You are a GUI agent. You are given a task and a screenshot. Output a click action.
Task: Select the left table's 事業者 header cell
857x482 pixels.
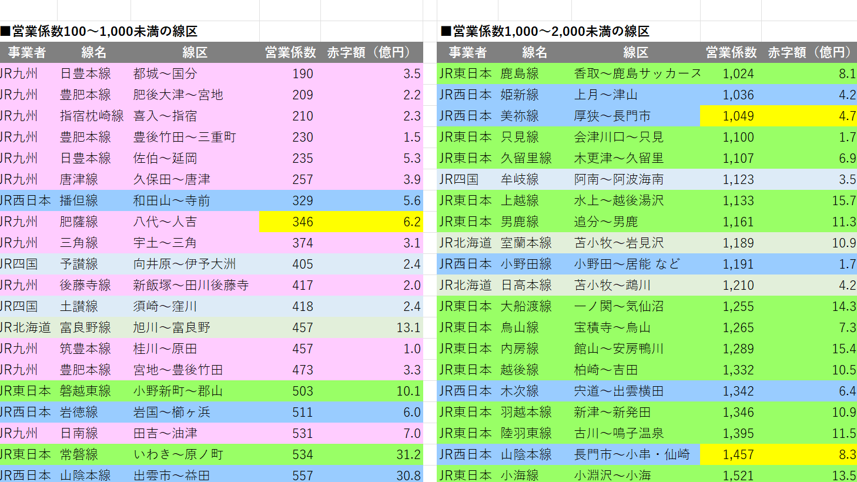(x=28, y=52)
